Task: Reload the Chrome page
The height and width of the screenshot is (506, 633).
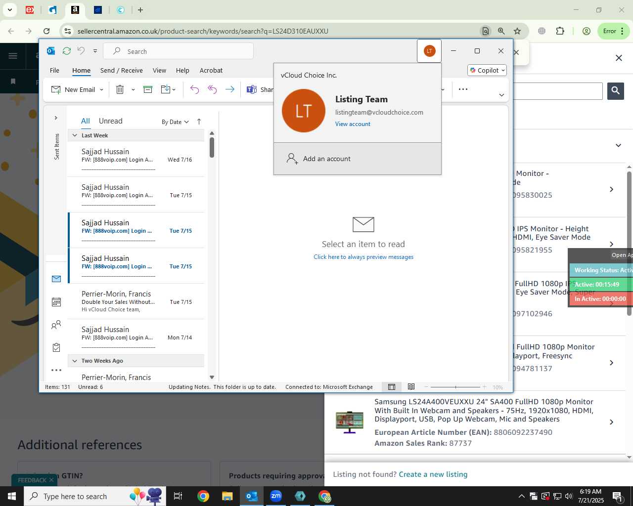Action: pos(46,31)
